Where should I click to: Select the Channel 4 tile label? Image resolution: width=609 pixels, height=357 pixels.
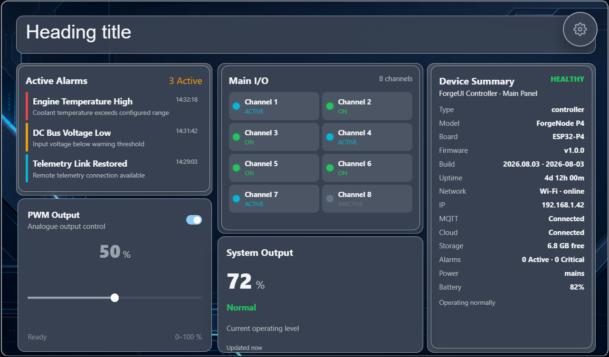pos(354,133)
